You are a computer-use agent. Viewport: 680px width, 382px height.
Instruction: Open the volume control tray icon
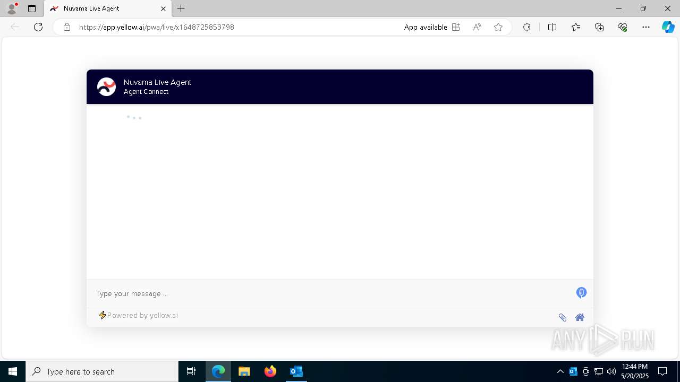pyautogui.click(x=611, y=371)
